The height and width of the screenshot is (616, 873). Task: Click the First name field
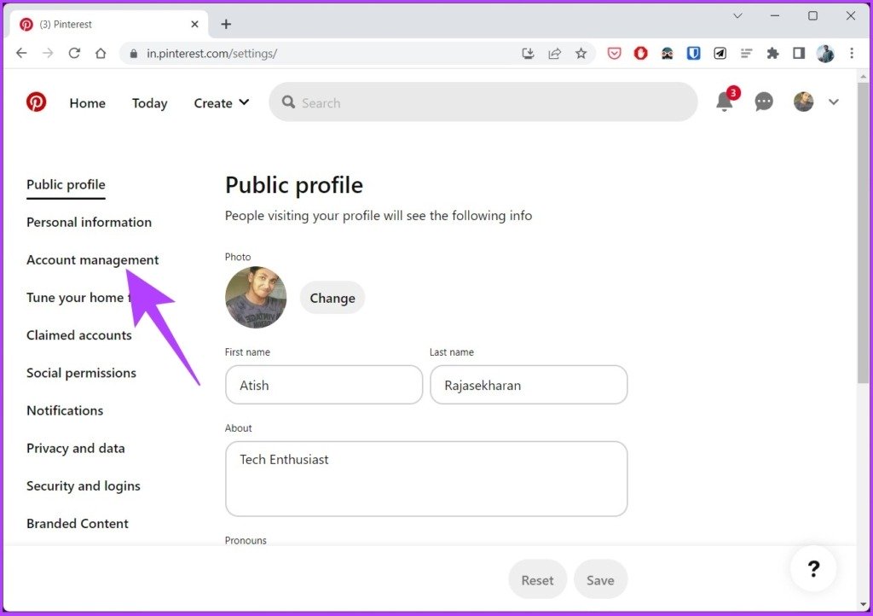pos(324,385)
